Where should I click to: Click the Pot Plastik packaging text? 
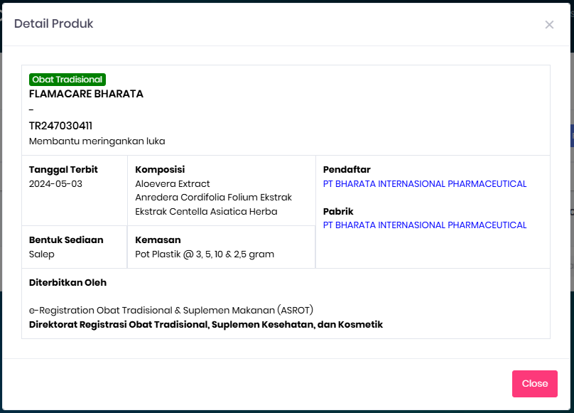205,254
